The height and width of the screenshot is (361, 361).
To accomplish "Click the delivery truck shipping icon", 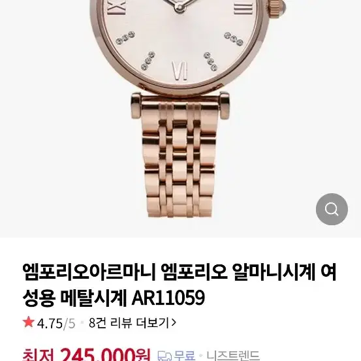I will coord(165,356).
